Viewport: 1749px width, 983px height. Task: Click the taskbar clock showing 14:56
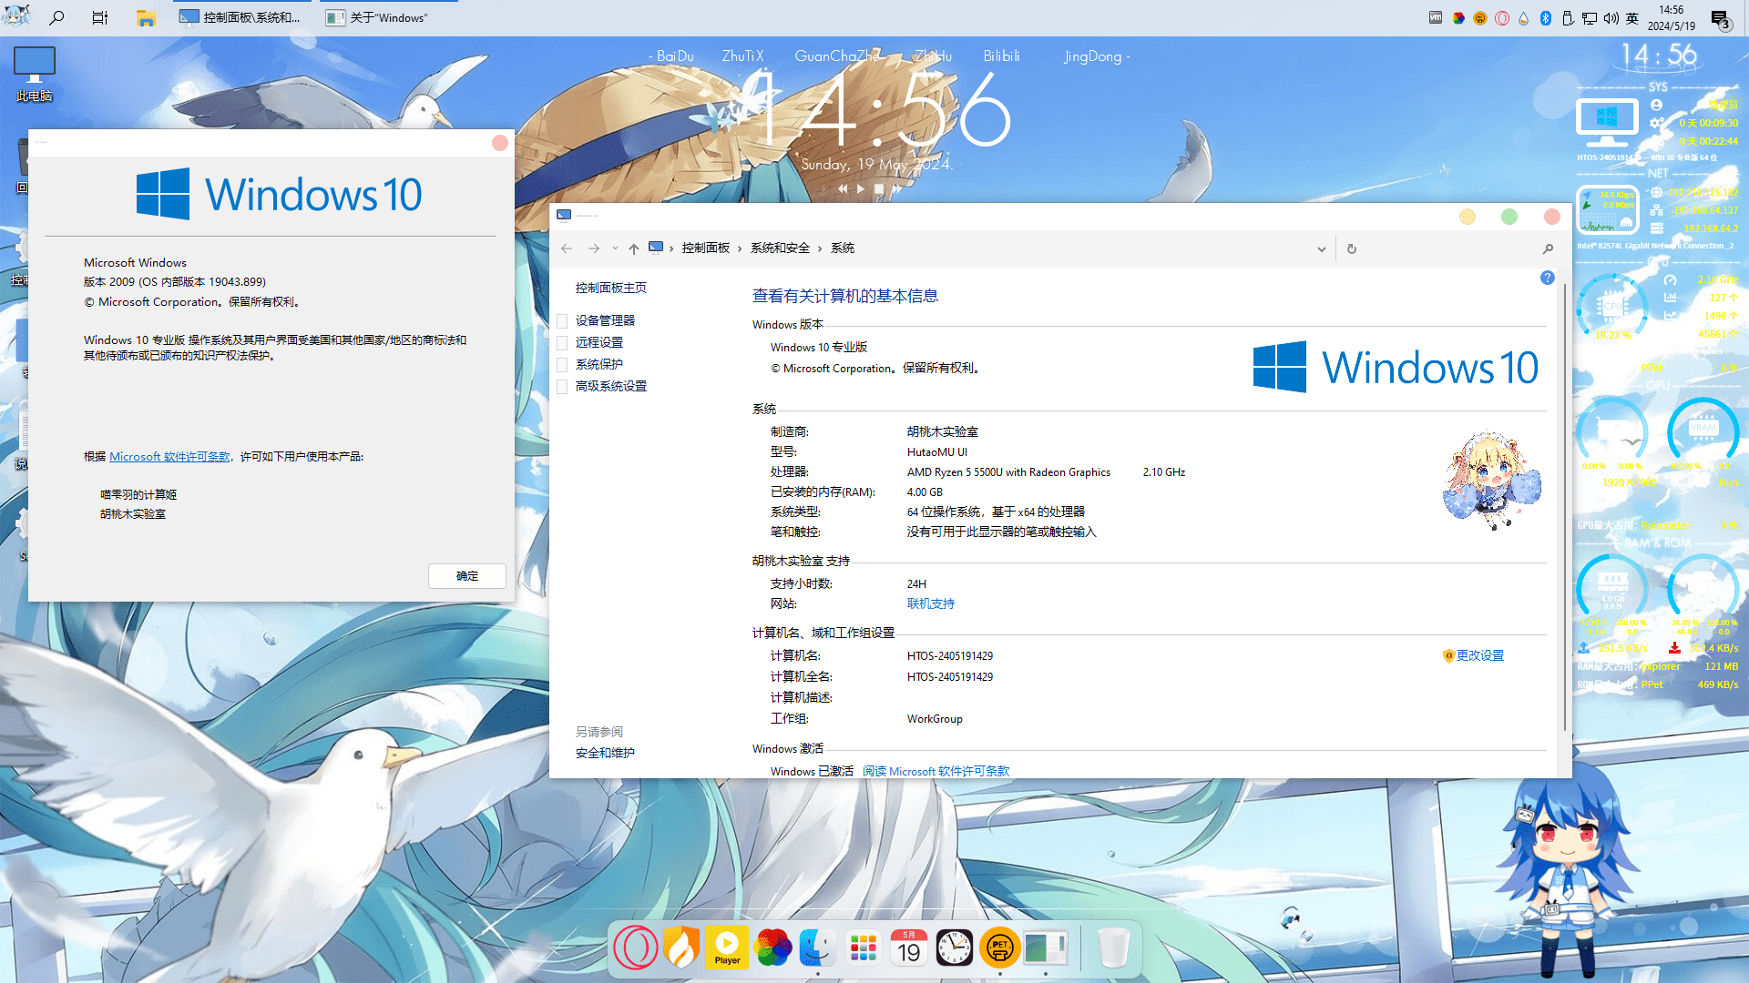(x=1671, y=17)
